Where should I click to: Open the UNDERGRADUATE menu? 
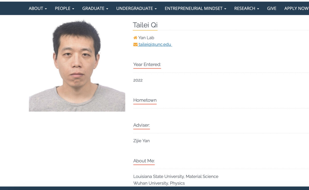(136, 9)
